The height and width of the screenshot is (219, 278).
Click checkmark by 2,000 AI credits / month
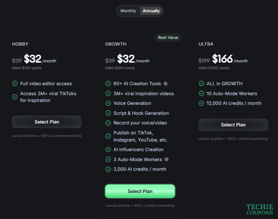[108, 169]
